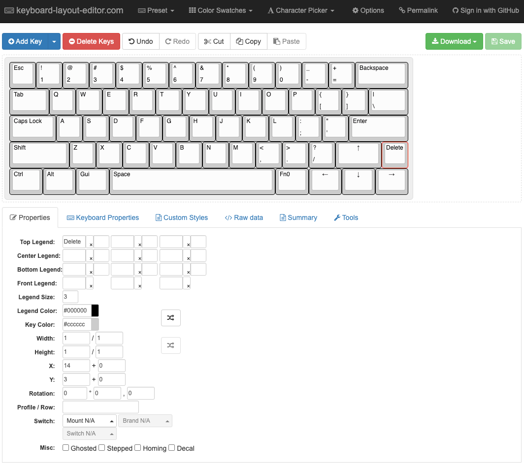Screen dimensions: 524x468
Task: Switch to the Raw data tab
Action: click(244, 218)
